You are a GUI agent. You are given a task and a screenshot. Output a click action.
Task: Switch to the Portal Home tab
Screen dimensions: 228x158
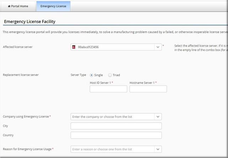18,6
